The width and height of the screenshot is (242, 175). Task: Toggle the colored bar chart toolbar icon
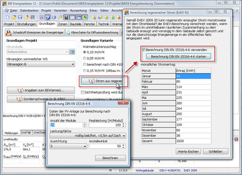click(x=66, y=17)
